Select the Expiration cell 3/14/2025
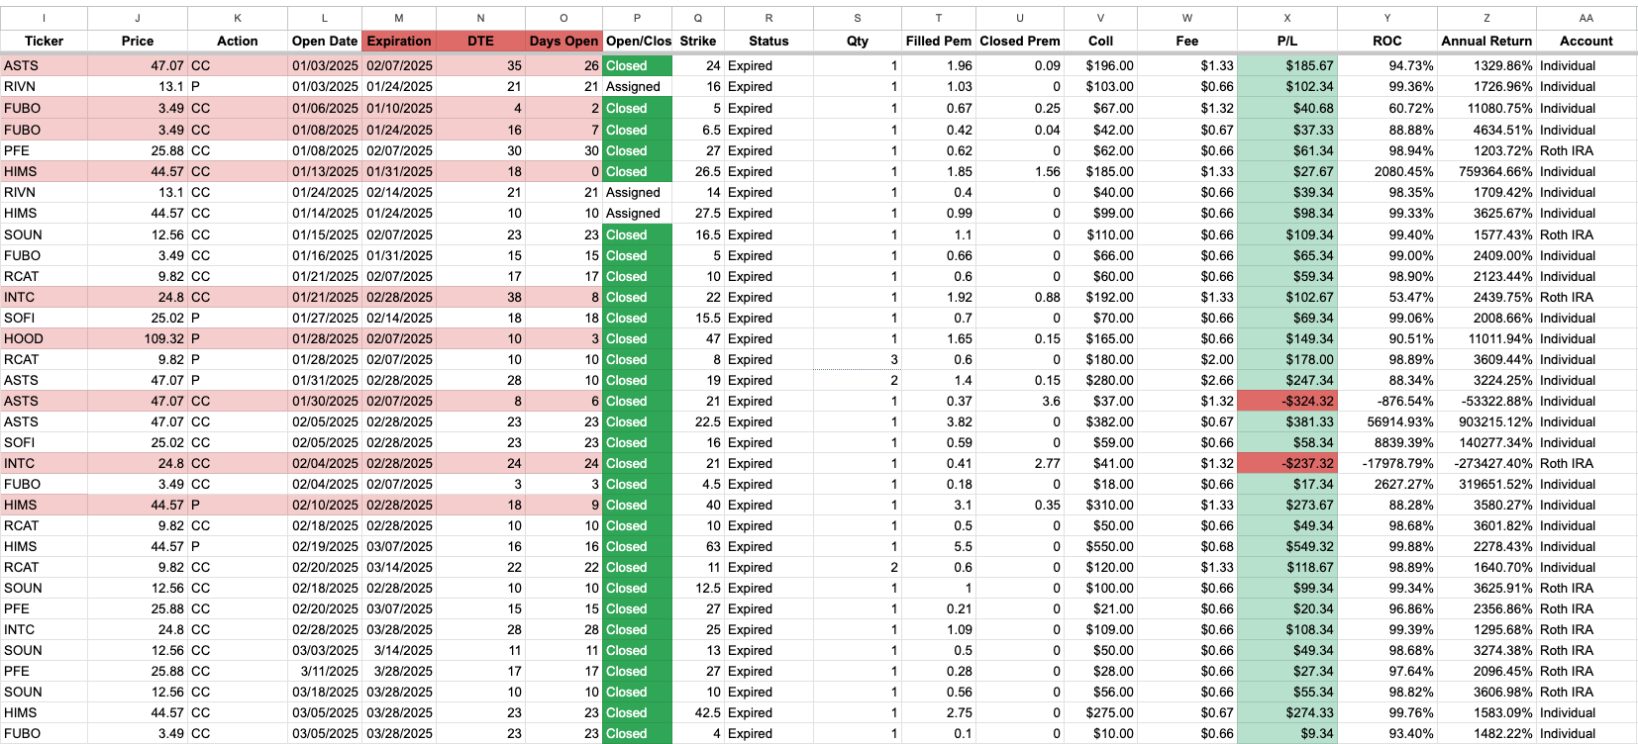 pos(399,650)
